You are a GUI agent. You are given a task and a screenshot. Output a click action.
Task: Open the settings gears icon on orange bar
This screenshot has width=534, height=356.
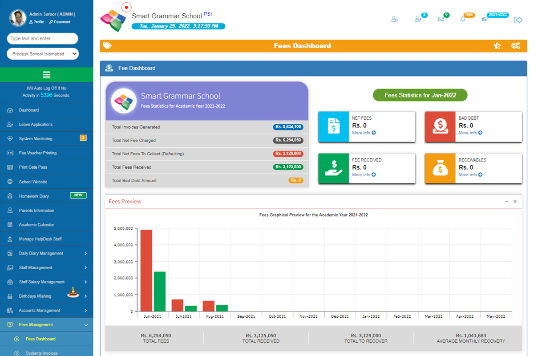(x=515, y=46)
